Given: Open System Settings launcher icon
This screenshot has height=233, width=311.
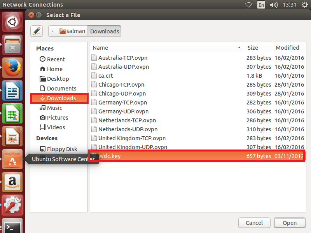Looking at the screenshot, I should pos(12,205).
